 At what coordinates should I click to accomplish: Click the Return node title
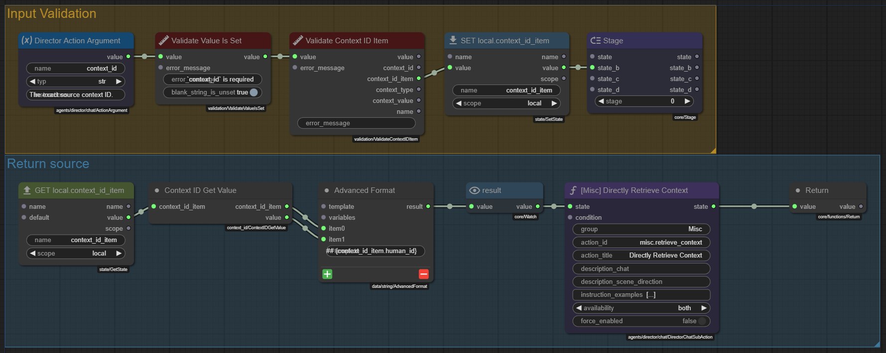pos(817,190)
